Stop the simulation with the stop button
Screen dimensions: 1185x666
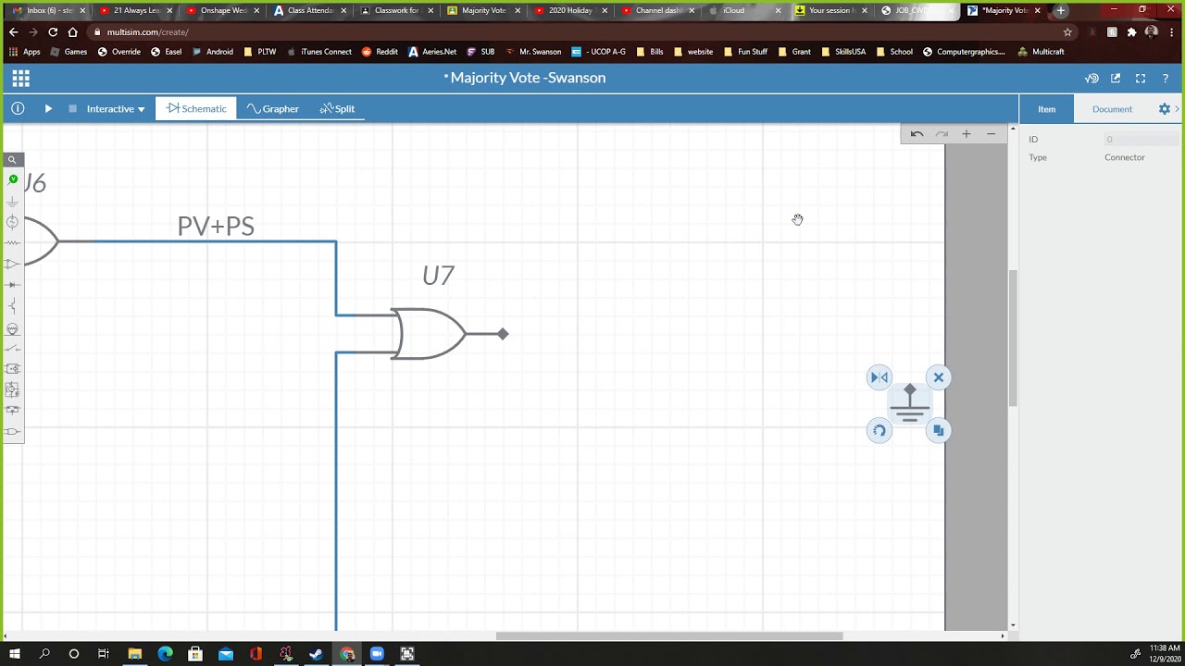click(x=72, y=109)
